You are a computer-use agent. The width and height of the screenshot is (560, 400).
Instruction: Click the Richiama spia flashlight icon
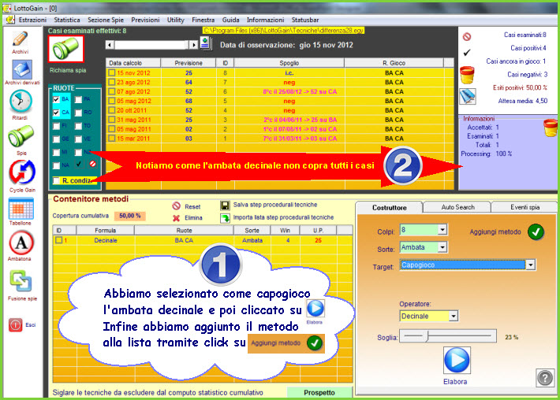coord(65,49)
